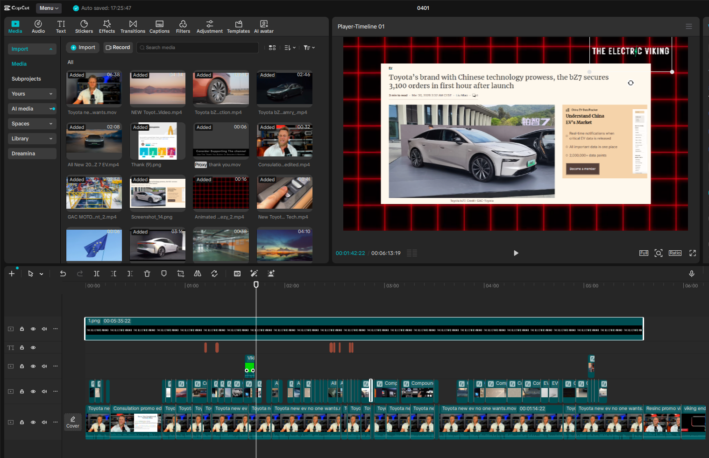Click the HD proxy icon
This screenshot has height=458, width=709.
click(237, 273)
